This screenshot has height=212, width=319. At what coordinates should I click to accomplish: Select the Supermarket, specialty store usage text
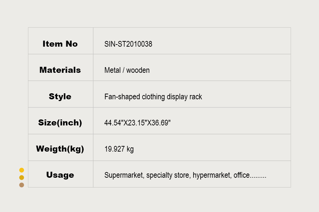point(147,175)
